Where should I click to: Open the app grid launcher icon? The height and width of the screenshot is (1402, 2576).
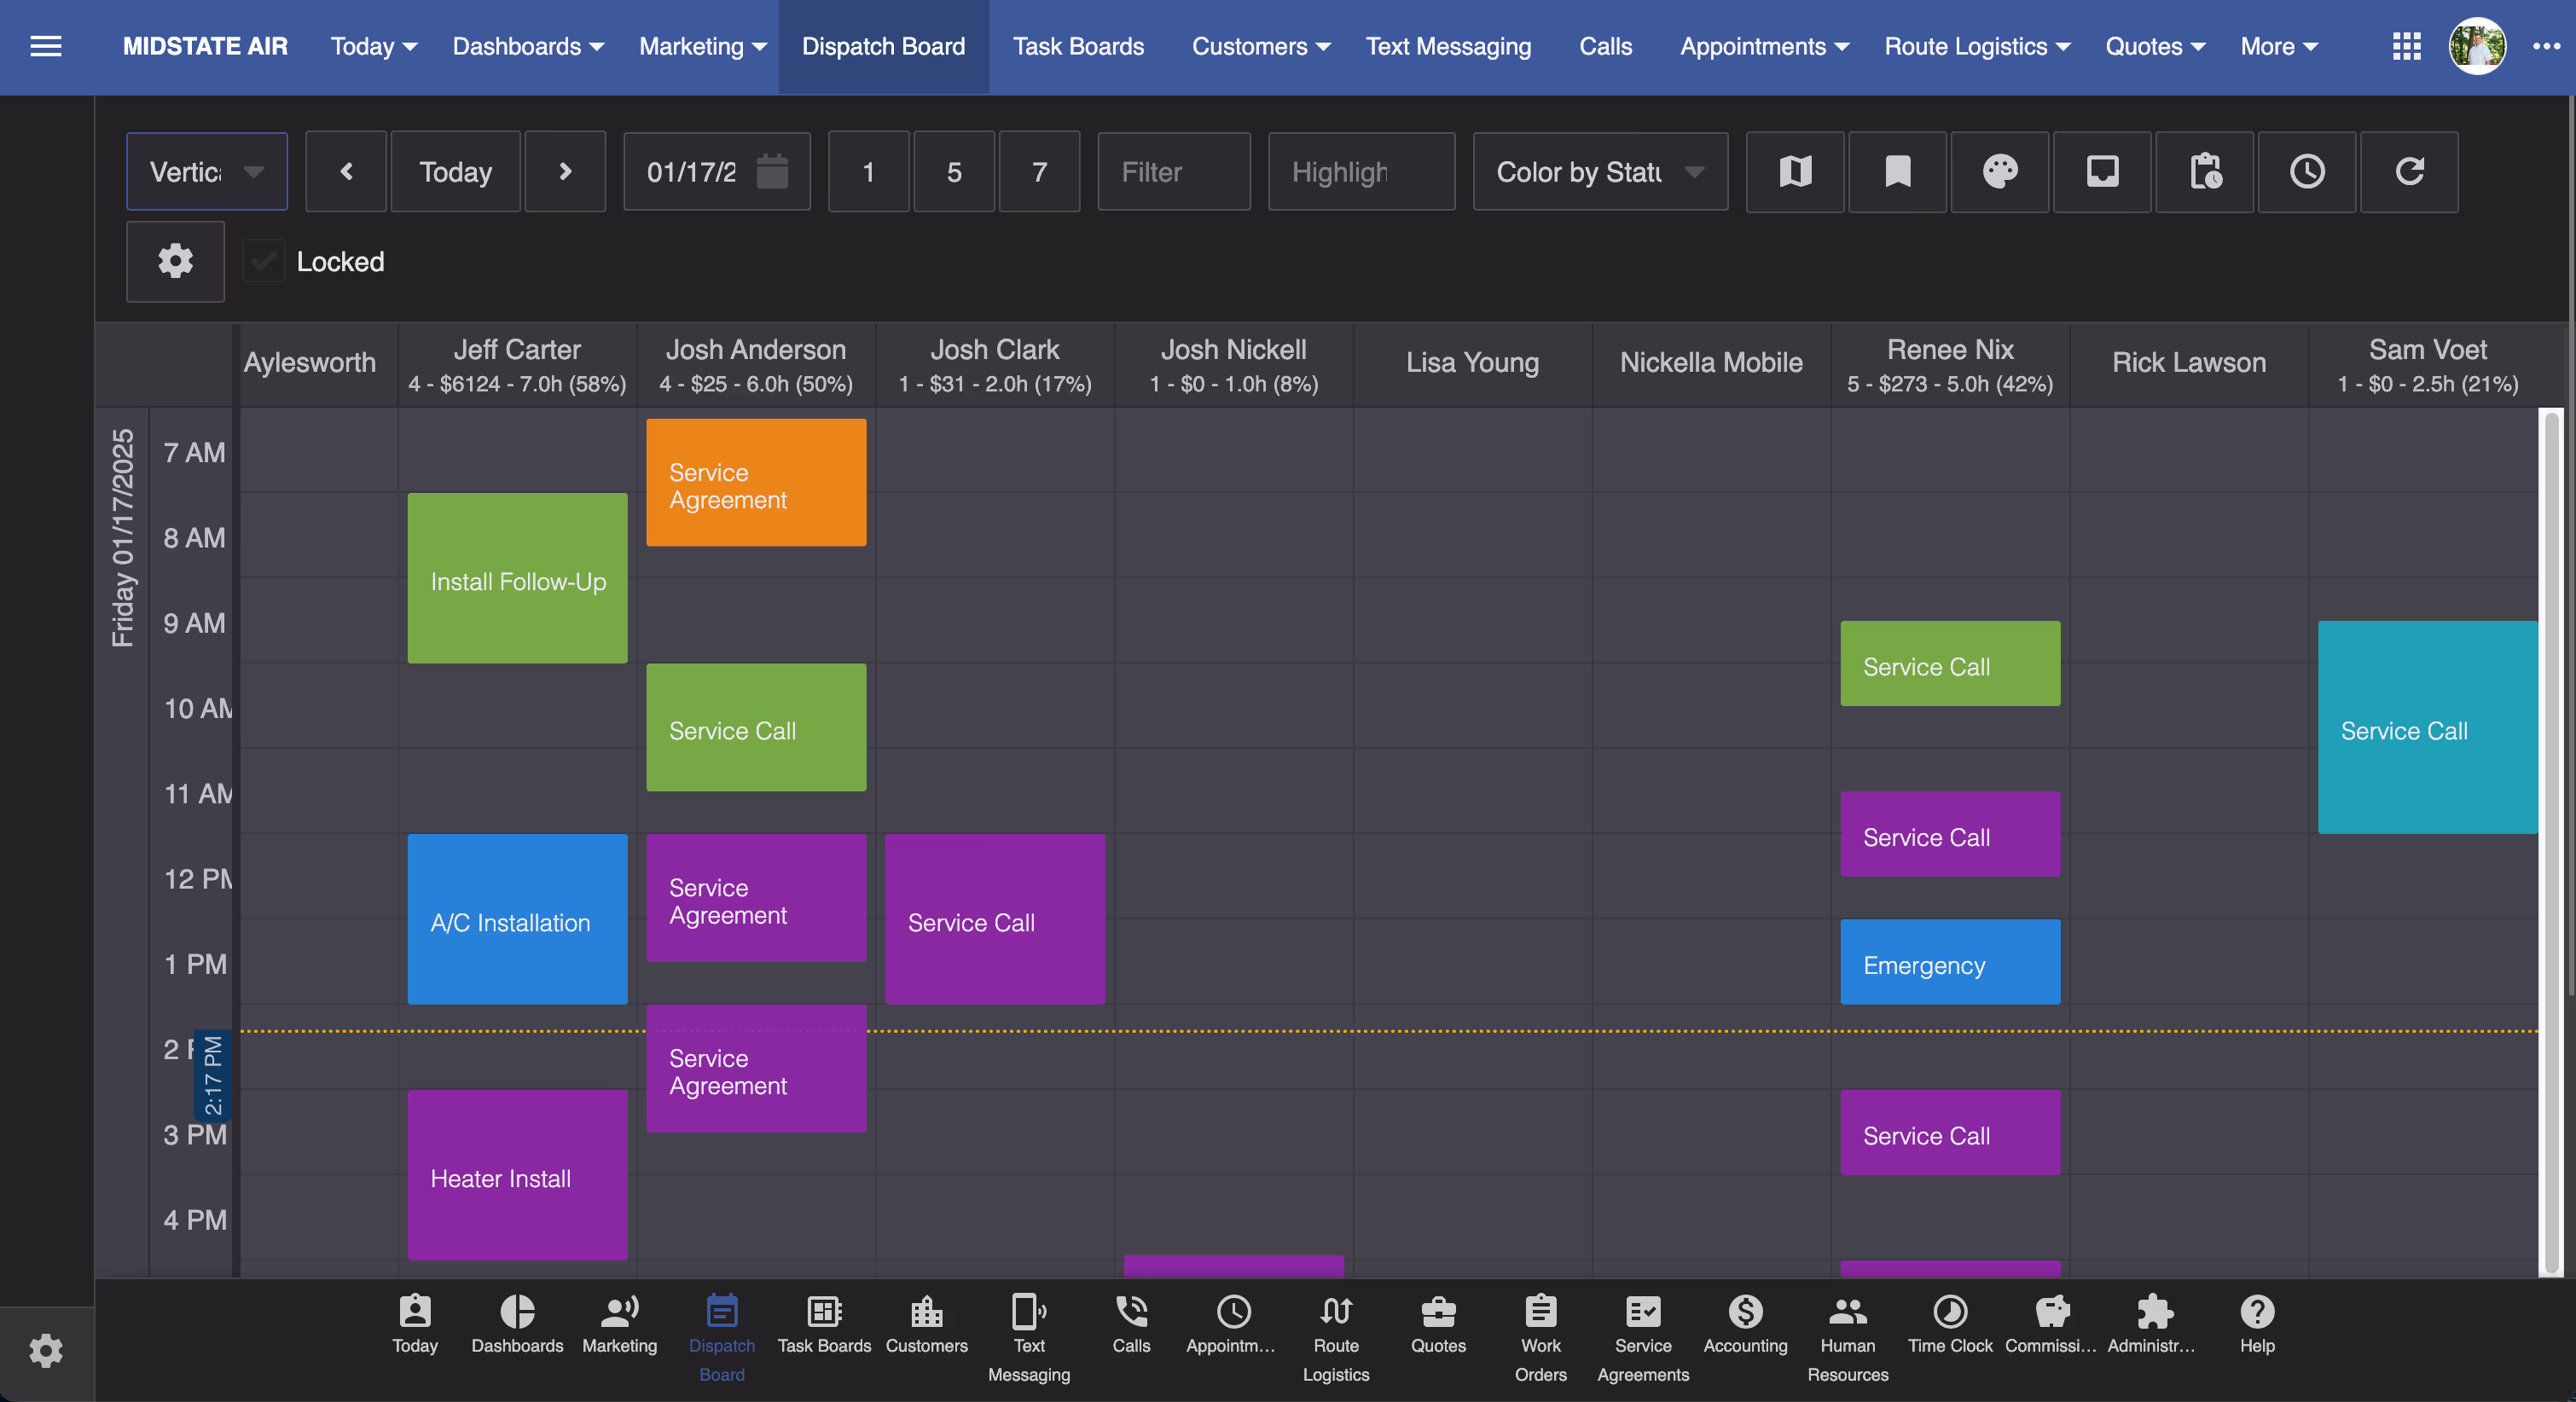click(2406, 46)
